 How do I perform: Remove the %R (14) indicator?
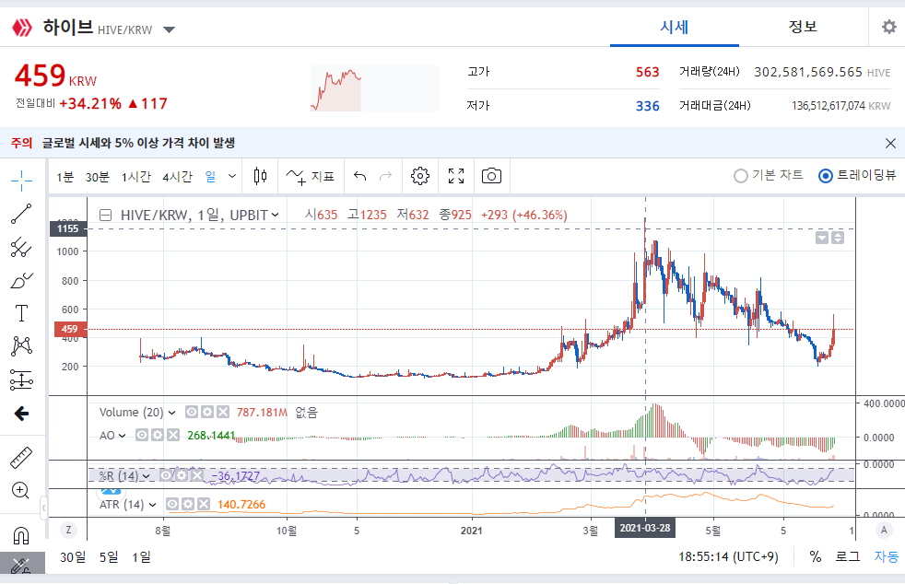point(197,475)
